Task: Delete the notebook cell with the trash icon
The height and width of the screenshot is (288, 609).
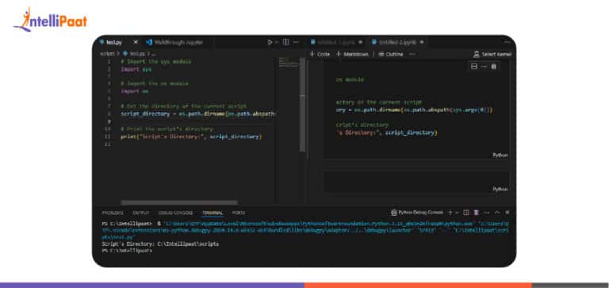Action: point(494,67)
